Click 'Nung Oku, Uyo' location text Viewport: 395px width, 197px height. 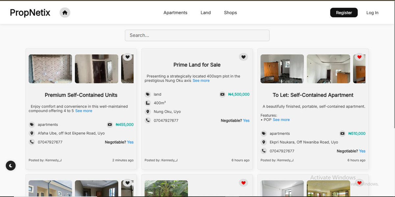pyautogui.click(x=167, y=112)
